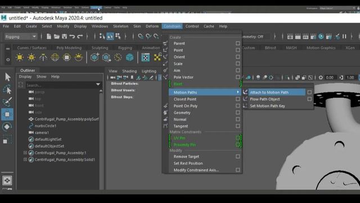Viewport: 360px width, 203px height.
Task: Select nurbsCircle1 in the Outliner
Action: 45,126
